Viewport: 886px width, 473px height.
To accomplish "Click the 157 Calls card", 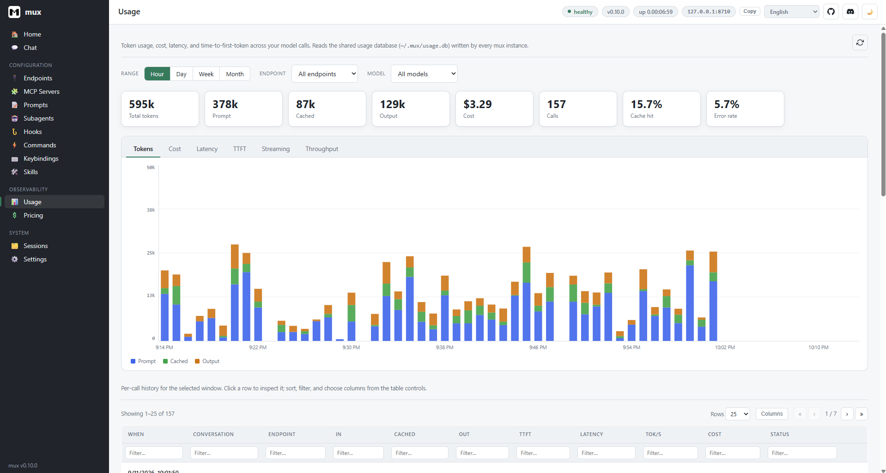I will tap(578, 109).
